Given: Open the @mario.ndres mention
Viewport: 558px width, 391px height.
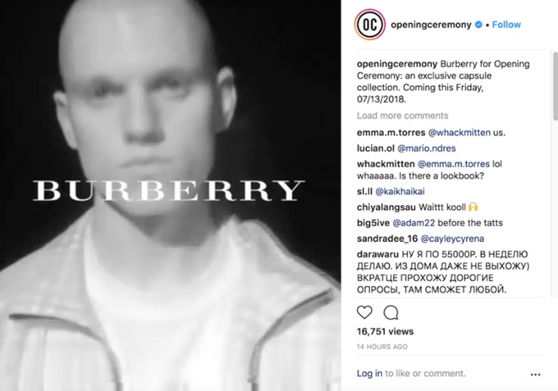Looking at the screenshot, I should tap(427, 148).
